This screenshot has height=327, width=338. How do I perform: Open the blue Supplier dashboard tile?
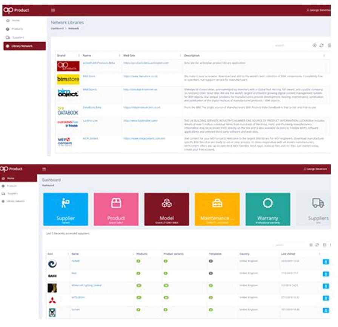click(66, 209)
